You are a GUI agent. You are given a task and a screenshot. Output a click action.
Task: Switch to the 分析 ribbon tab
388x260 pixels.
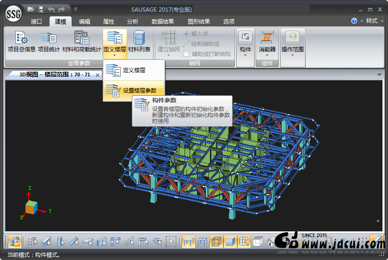coord(133,22)
